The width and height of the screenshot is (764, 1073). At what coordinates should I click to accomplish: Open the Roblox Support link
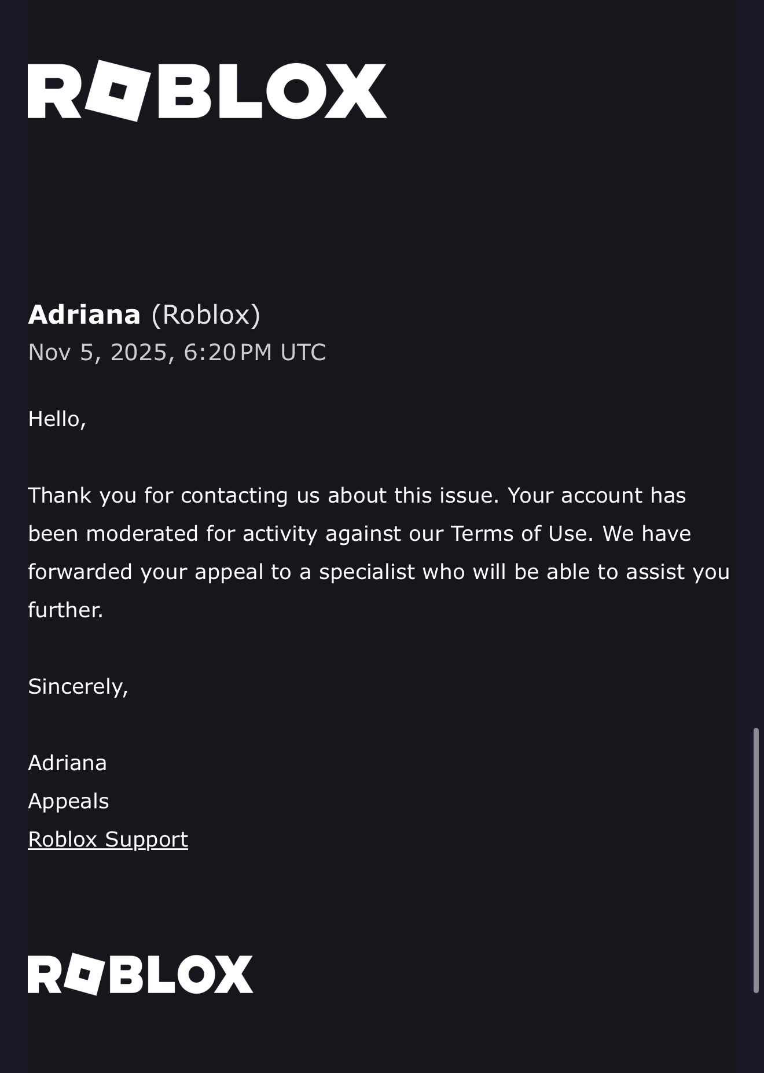coord(108,839)
